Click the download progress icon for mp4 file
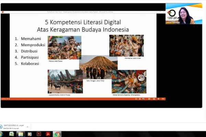 coord(1,127)
